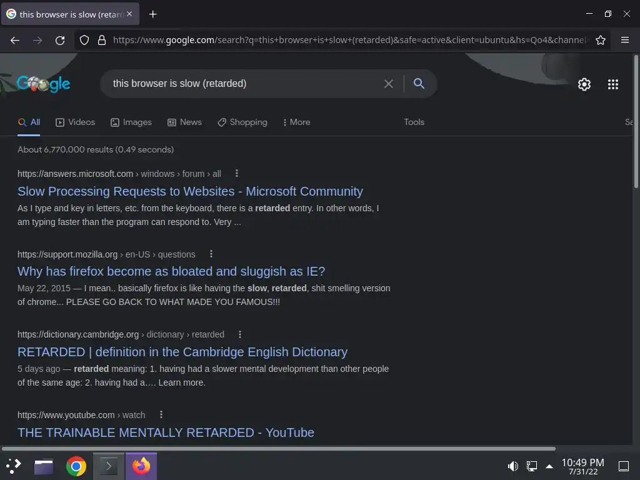The height and width of the screenshot is (480, 640).
Task: Bookmark this page with the star
Action: click(x=601, y=40)
